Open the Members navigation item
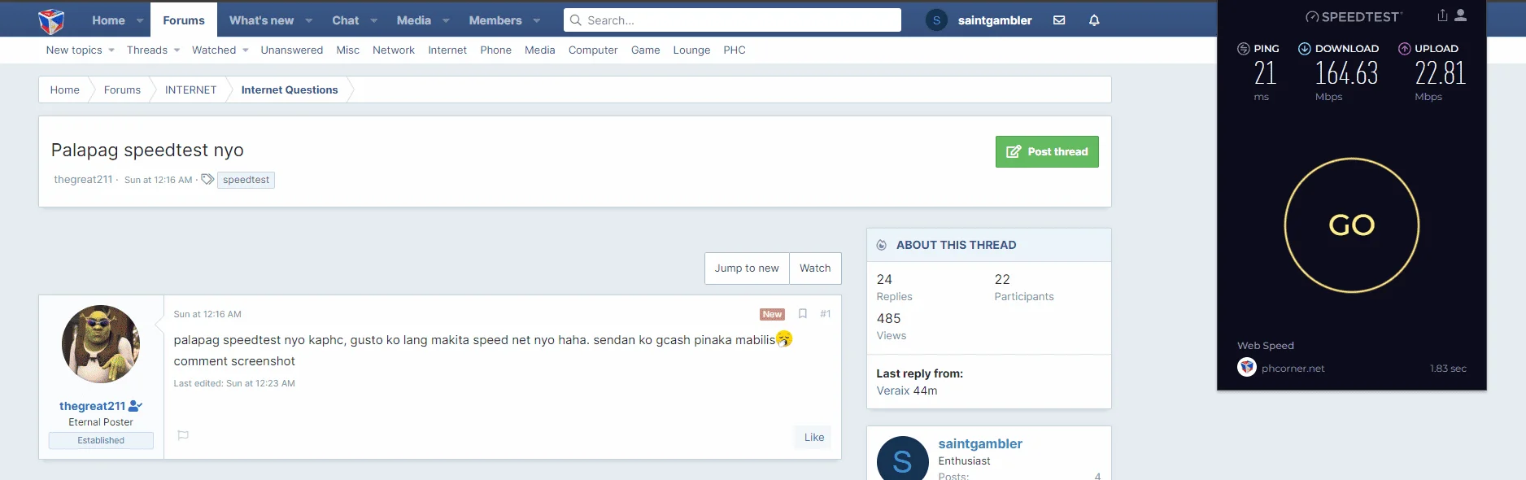Image resolution: width=1526 pixels, height=480 pixels. coord(495,20)
